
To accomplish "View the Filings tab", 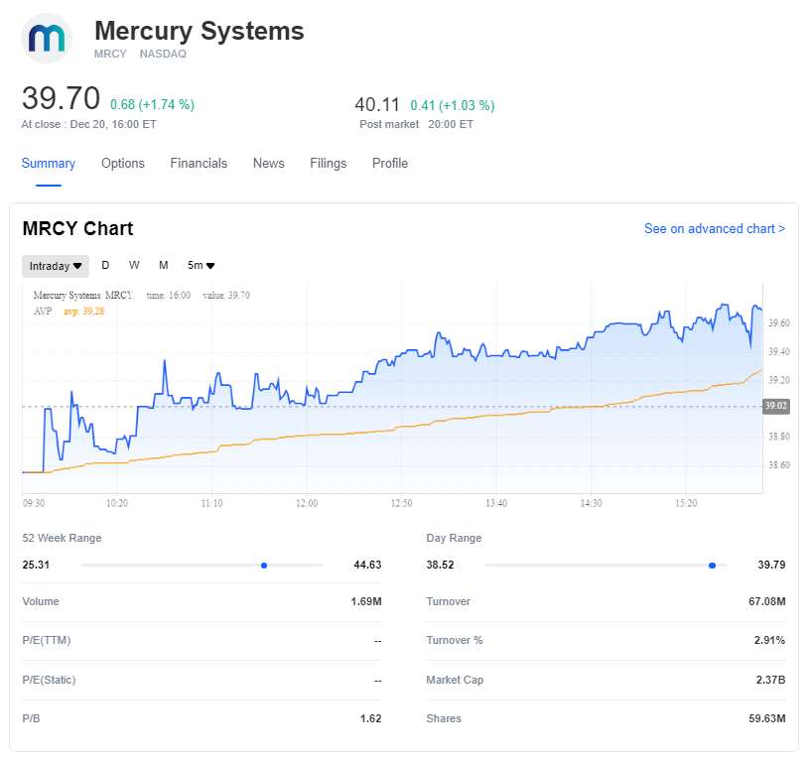I will [x=328, y=164].
